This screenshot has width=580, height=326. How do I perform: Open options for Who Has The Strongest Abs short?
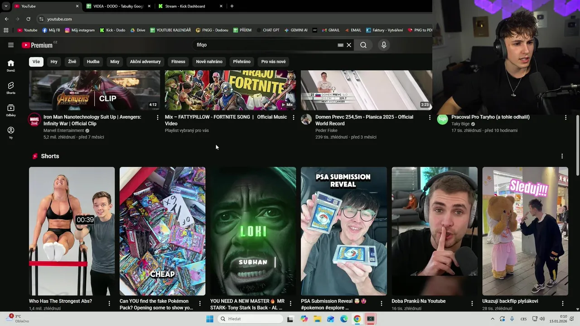[x=109, y=303]
